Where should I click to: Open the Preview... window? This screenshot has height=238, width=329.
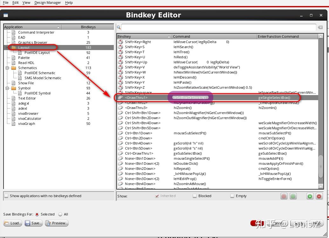[56, 223]
